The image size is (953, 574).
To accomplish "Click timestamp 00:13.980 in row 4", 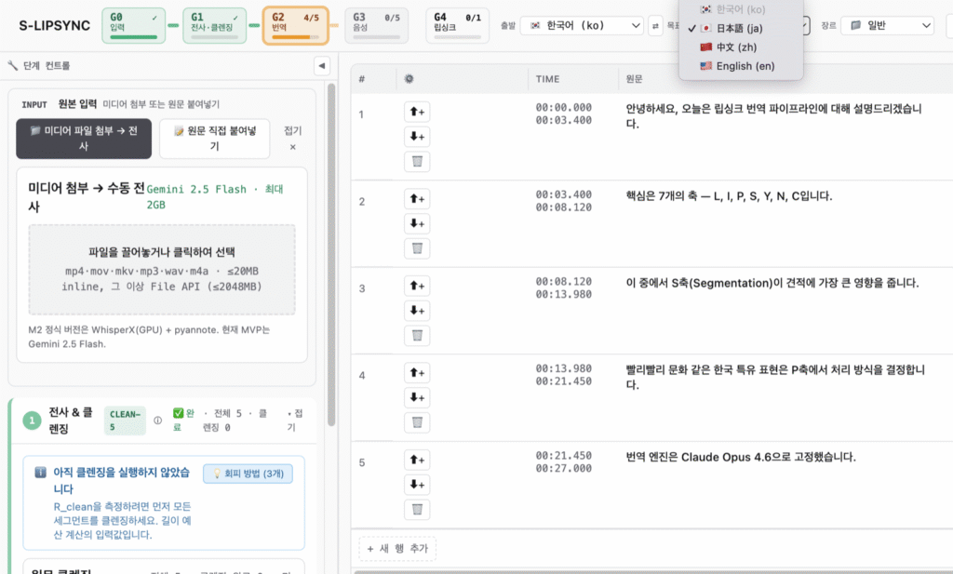I will coord(563,368).
